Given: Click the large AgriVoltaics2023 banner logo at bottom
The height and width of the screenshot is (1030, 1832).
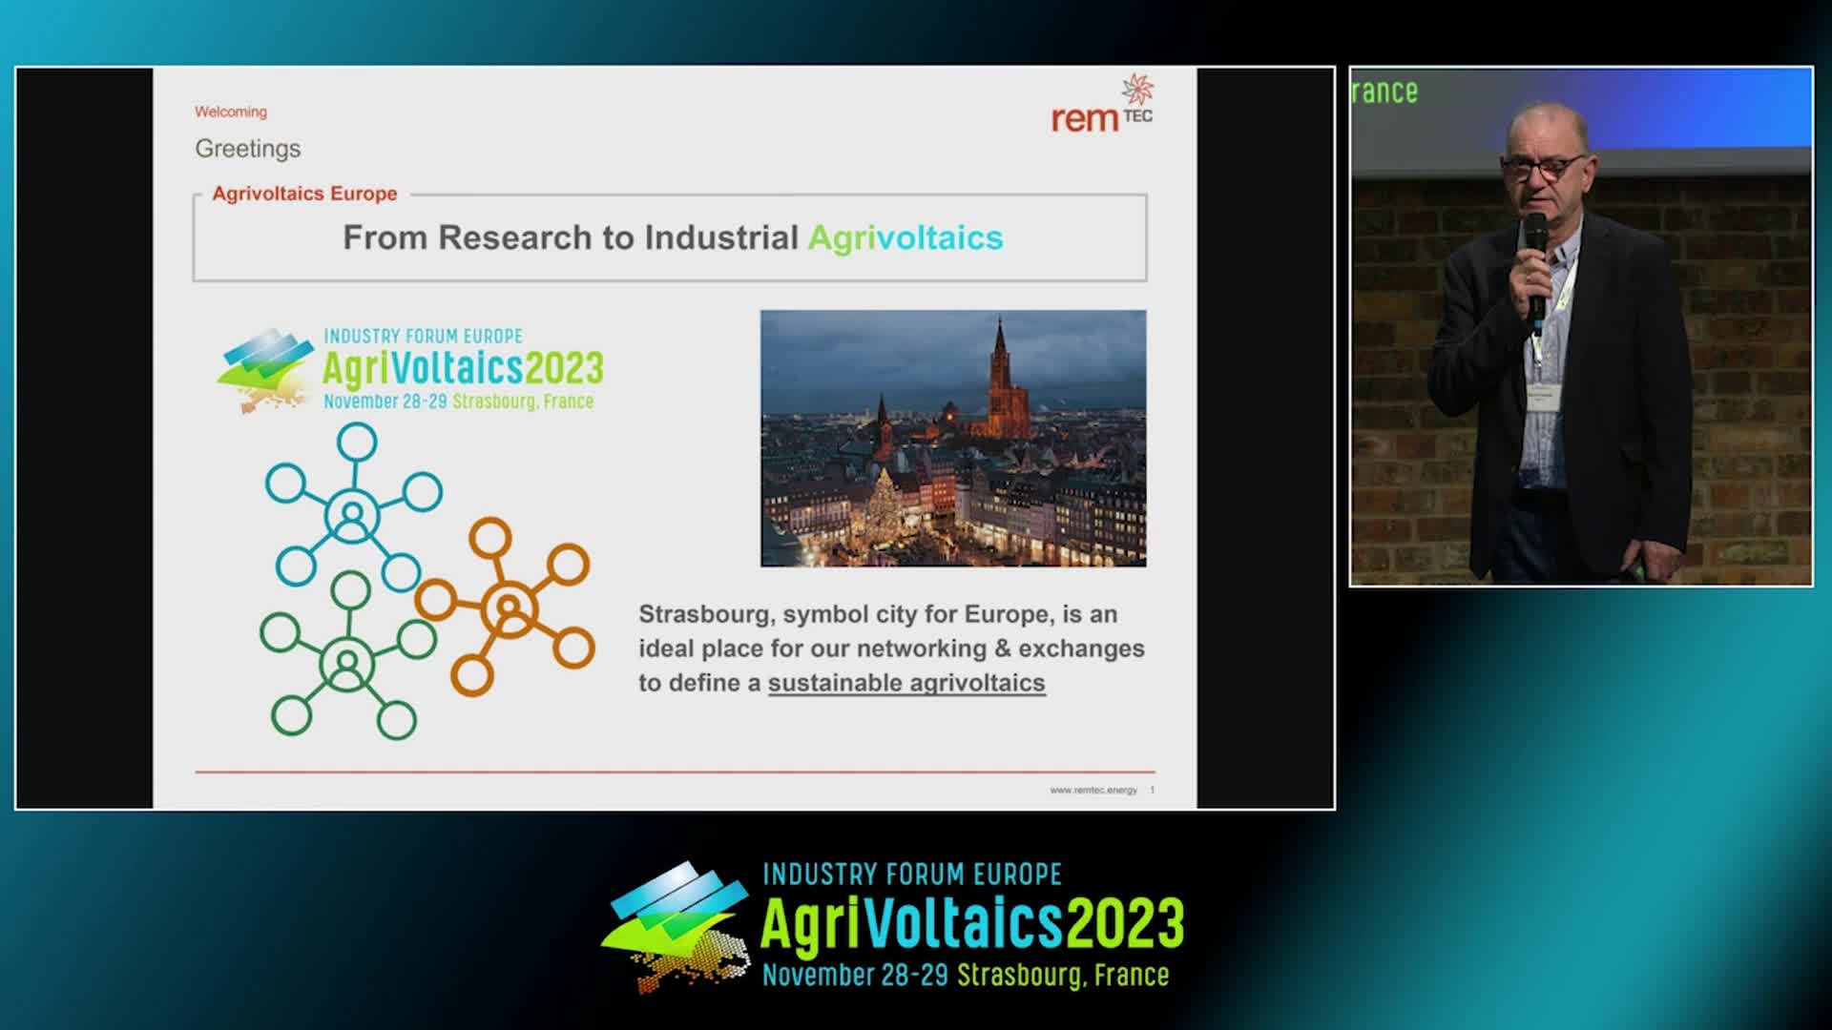Looking at the screenshot, I should click(892, 926).
